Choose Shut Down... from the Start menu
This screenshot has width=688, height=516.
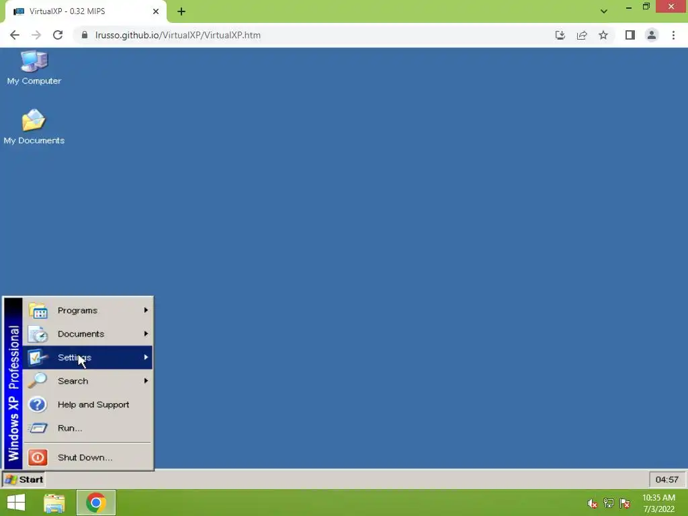click(x=88, y=457)
